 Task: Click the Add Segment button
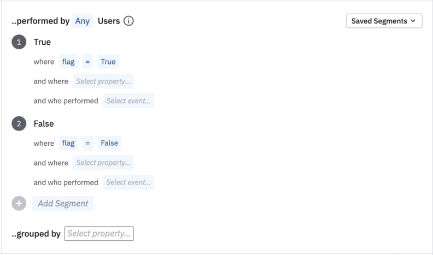63,204
